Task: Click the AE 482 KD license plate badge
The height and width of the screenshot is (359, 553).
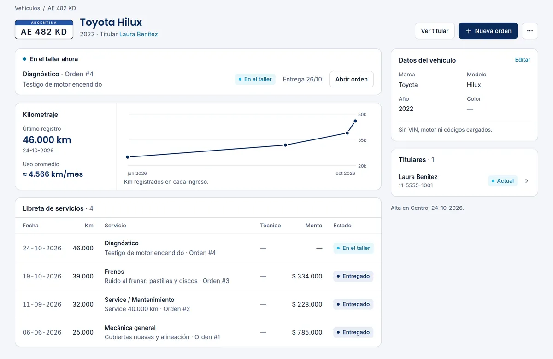Action: (44, 29)
